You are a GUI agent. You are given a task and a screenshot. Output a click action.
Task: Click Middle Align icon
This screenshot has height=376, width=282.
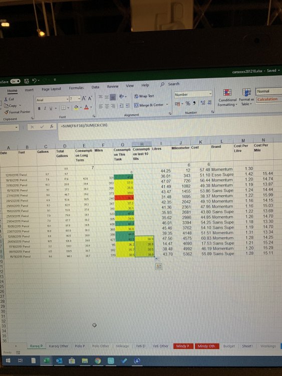coord(107,97)
